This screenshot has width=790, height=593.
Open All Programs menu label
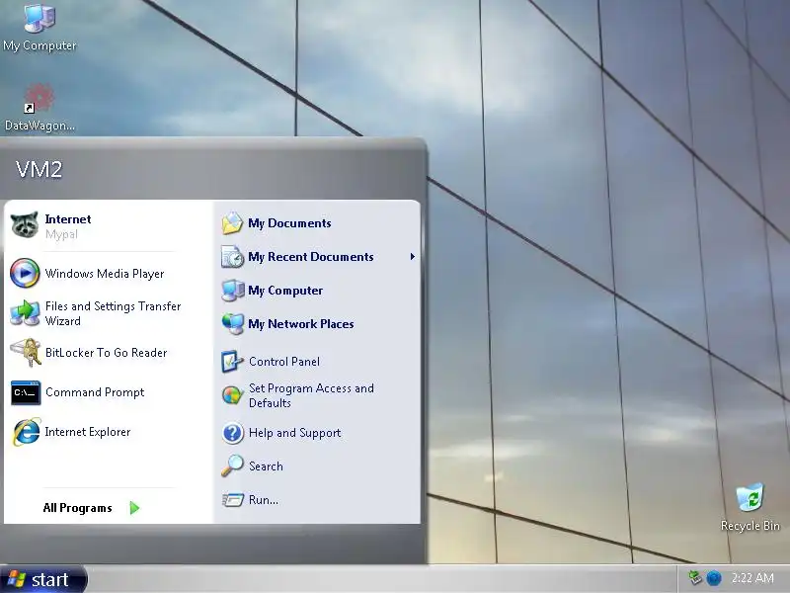(x=78, y=508)
